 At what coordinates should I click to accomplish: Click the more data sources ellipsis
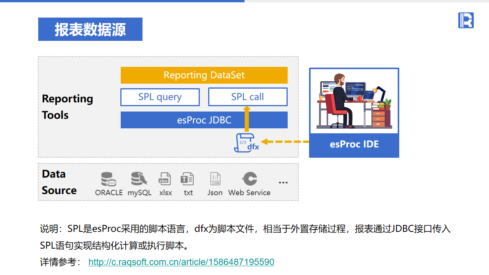[x=283, y=183]
